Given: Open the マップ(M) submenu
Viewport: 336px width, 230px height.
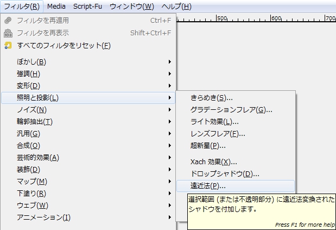Looking at the screenshot, I should (x=88, y=182).
